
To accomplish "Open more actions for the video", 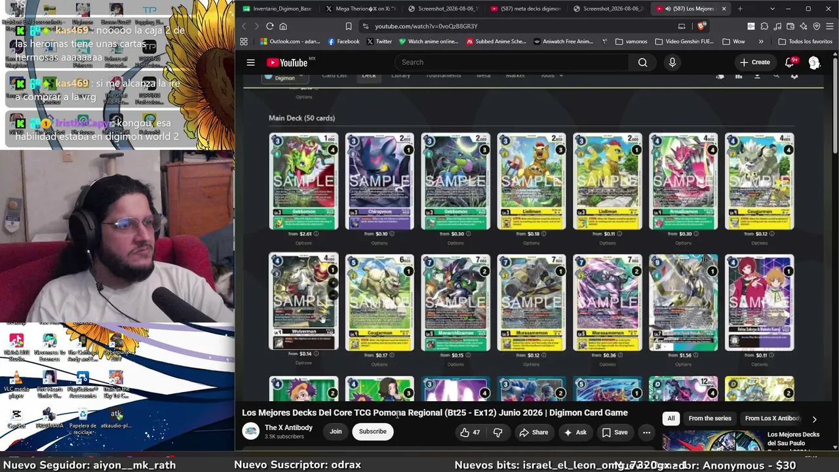I will tap(646, 432).
